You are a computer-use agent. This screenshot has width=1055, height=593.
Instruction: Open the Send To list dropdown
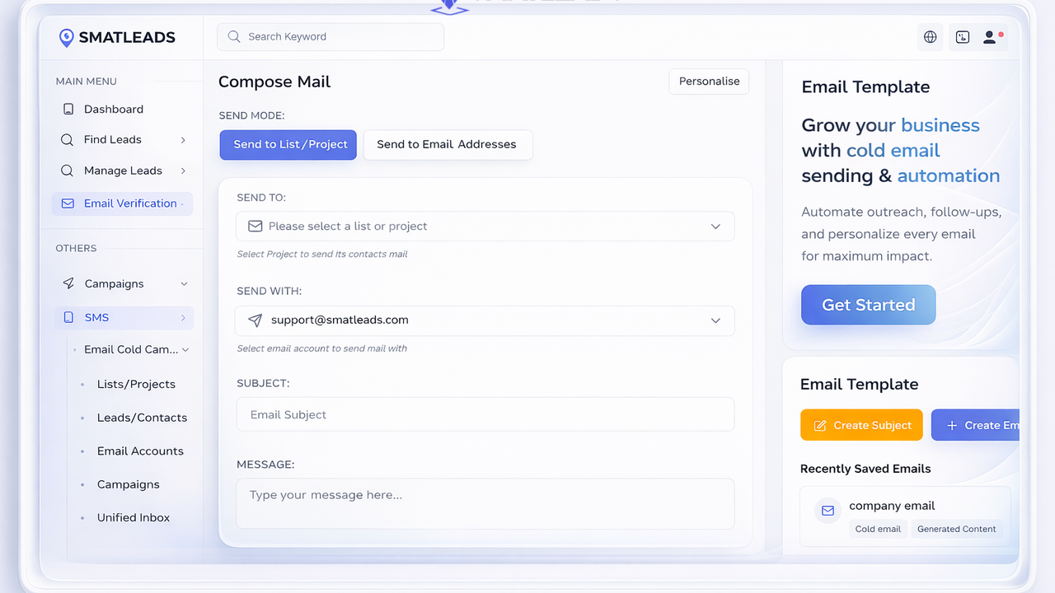485,226
